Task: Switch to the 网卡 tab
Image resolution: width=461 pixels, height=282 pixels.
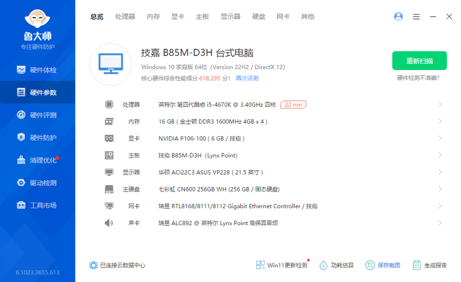Action: (283, 17)
